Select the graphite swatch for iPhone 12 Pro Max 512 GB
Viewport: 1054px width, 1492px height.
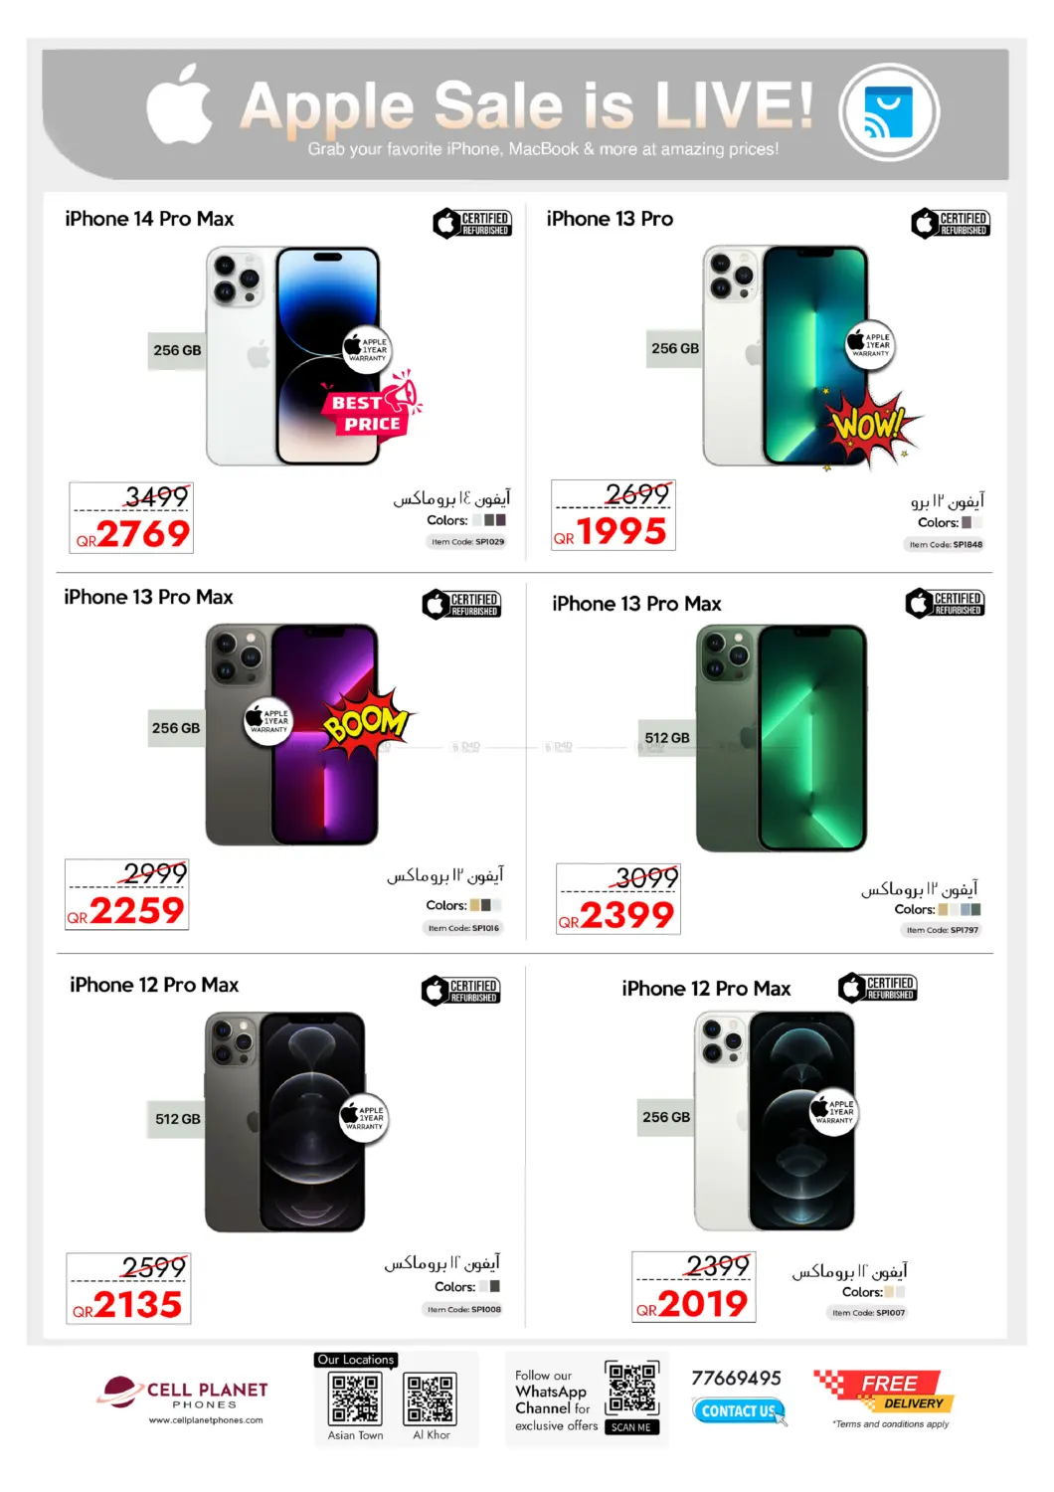click(x=495, y=1286)
